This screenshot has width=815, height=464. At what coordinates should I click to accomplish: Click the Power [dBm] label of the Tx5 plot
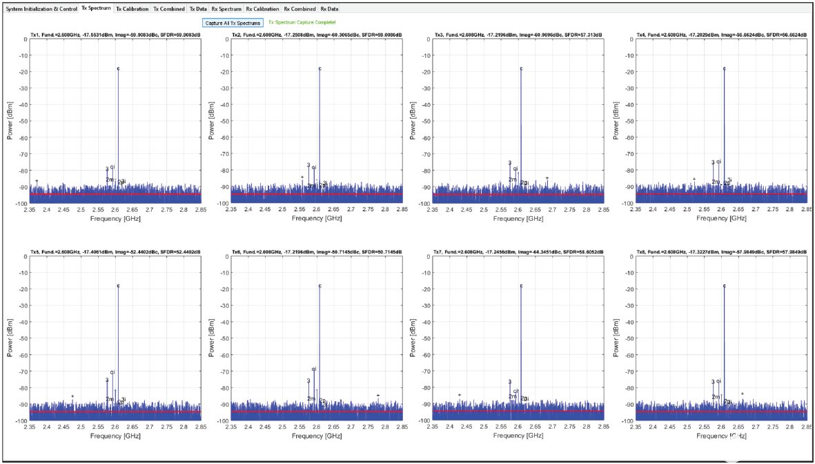click(x=10, y=338)
